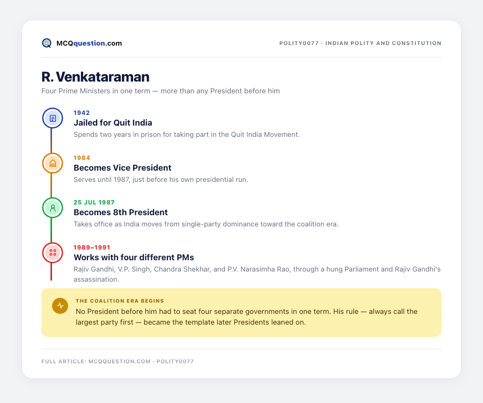
Task: Click the 1984 date label
Action: click(82, 158)
